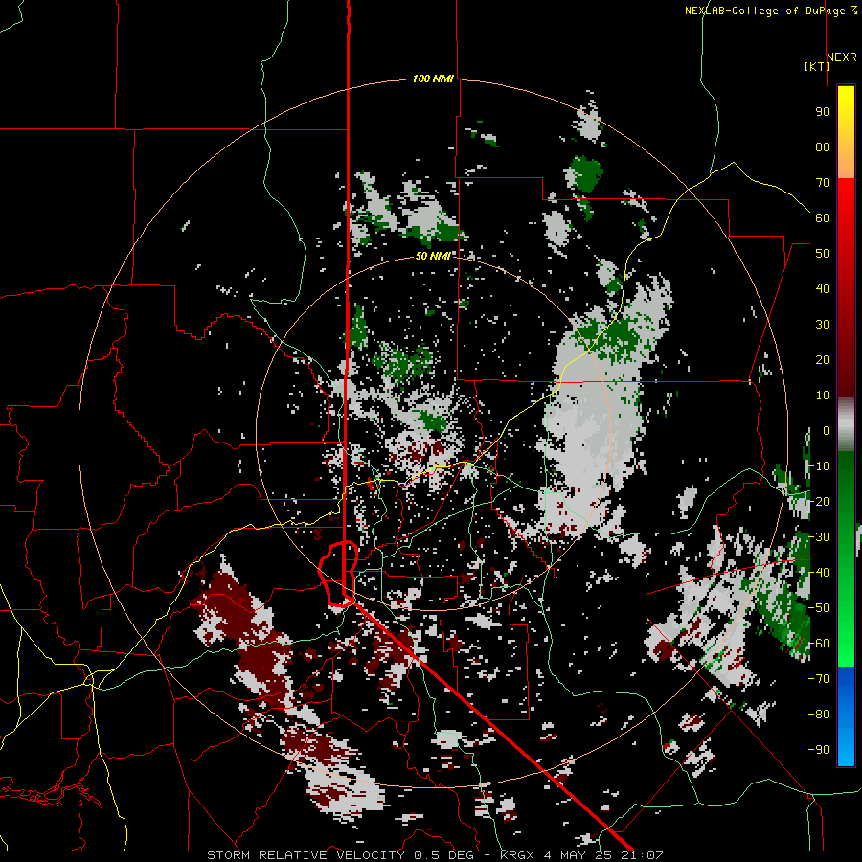This screenshot has width=862, height=862.
Task: Click the 90 value on velocity scale
Action: click(x=823, y=112)
